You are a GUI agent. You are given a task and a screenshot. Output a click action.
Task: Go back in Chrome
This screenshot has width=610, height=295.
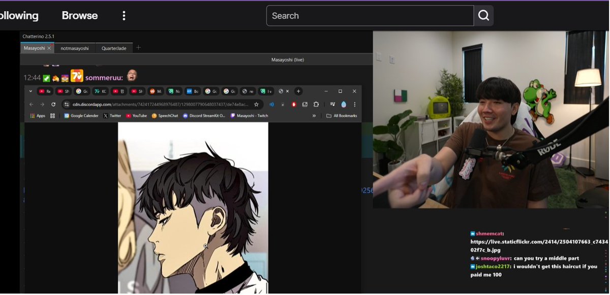pos(32,104)
